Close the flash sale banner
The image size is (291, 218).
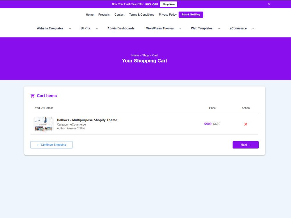(269, 4)
